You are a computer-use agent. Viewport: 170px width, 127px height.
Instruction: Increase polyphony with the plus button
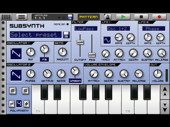27,104
